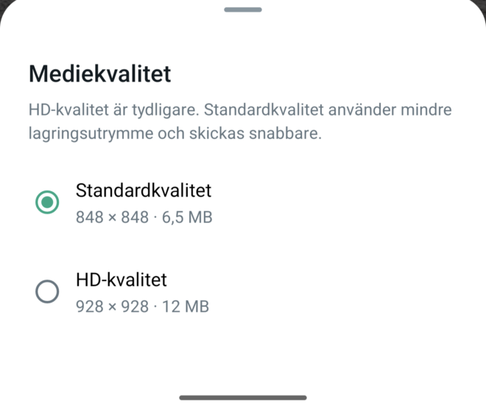
Task: Click the description's first line about HD-kvalitet
Action: coord(239,110)
